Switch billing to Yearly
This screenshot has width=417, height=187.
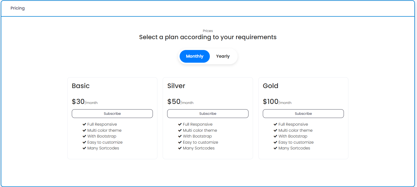pyautogui.click(x=223, y=56)
